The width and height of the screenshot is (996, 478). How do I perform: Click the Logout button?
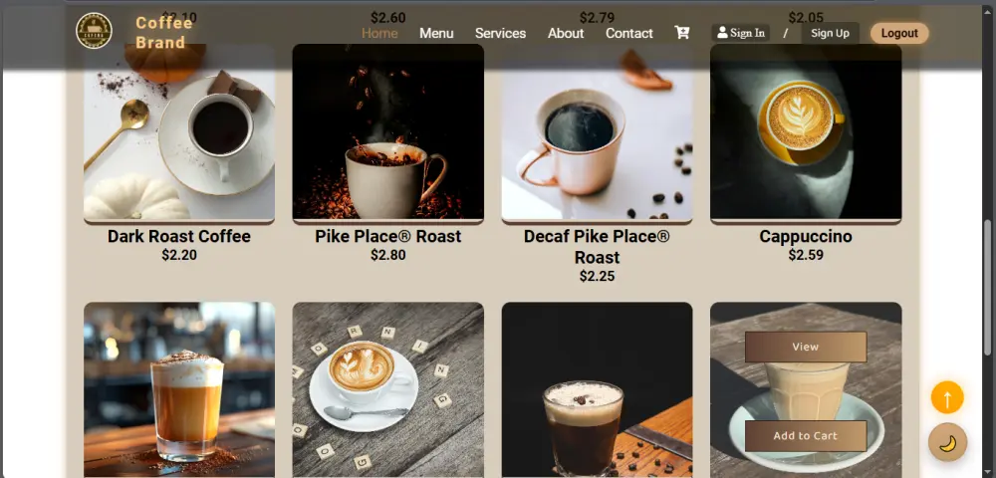click(899, 33)
